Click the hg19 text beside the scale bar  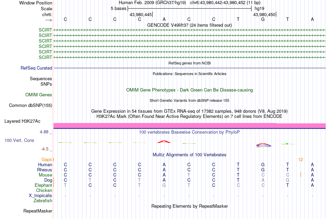(x=259, y=9)
